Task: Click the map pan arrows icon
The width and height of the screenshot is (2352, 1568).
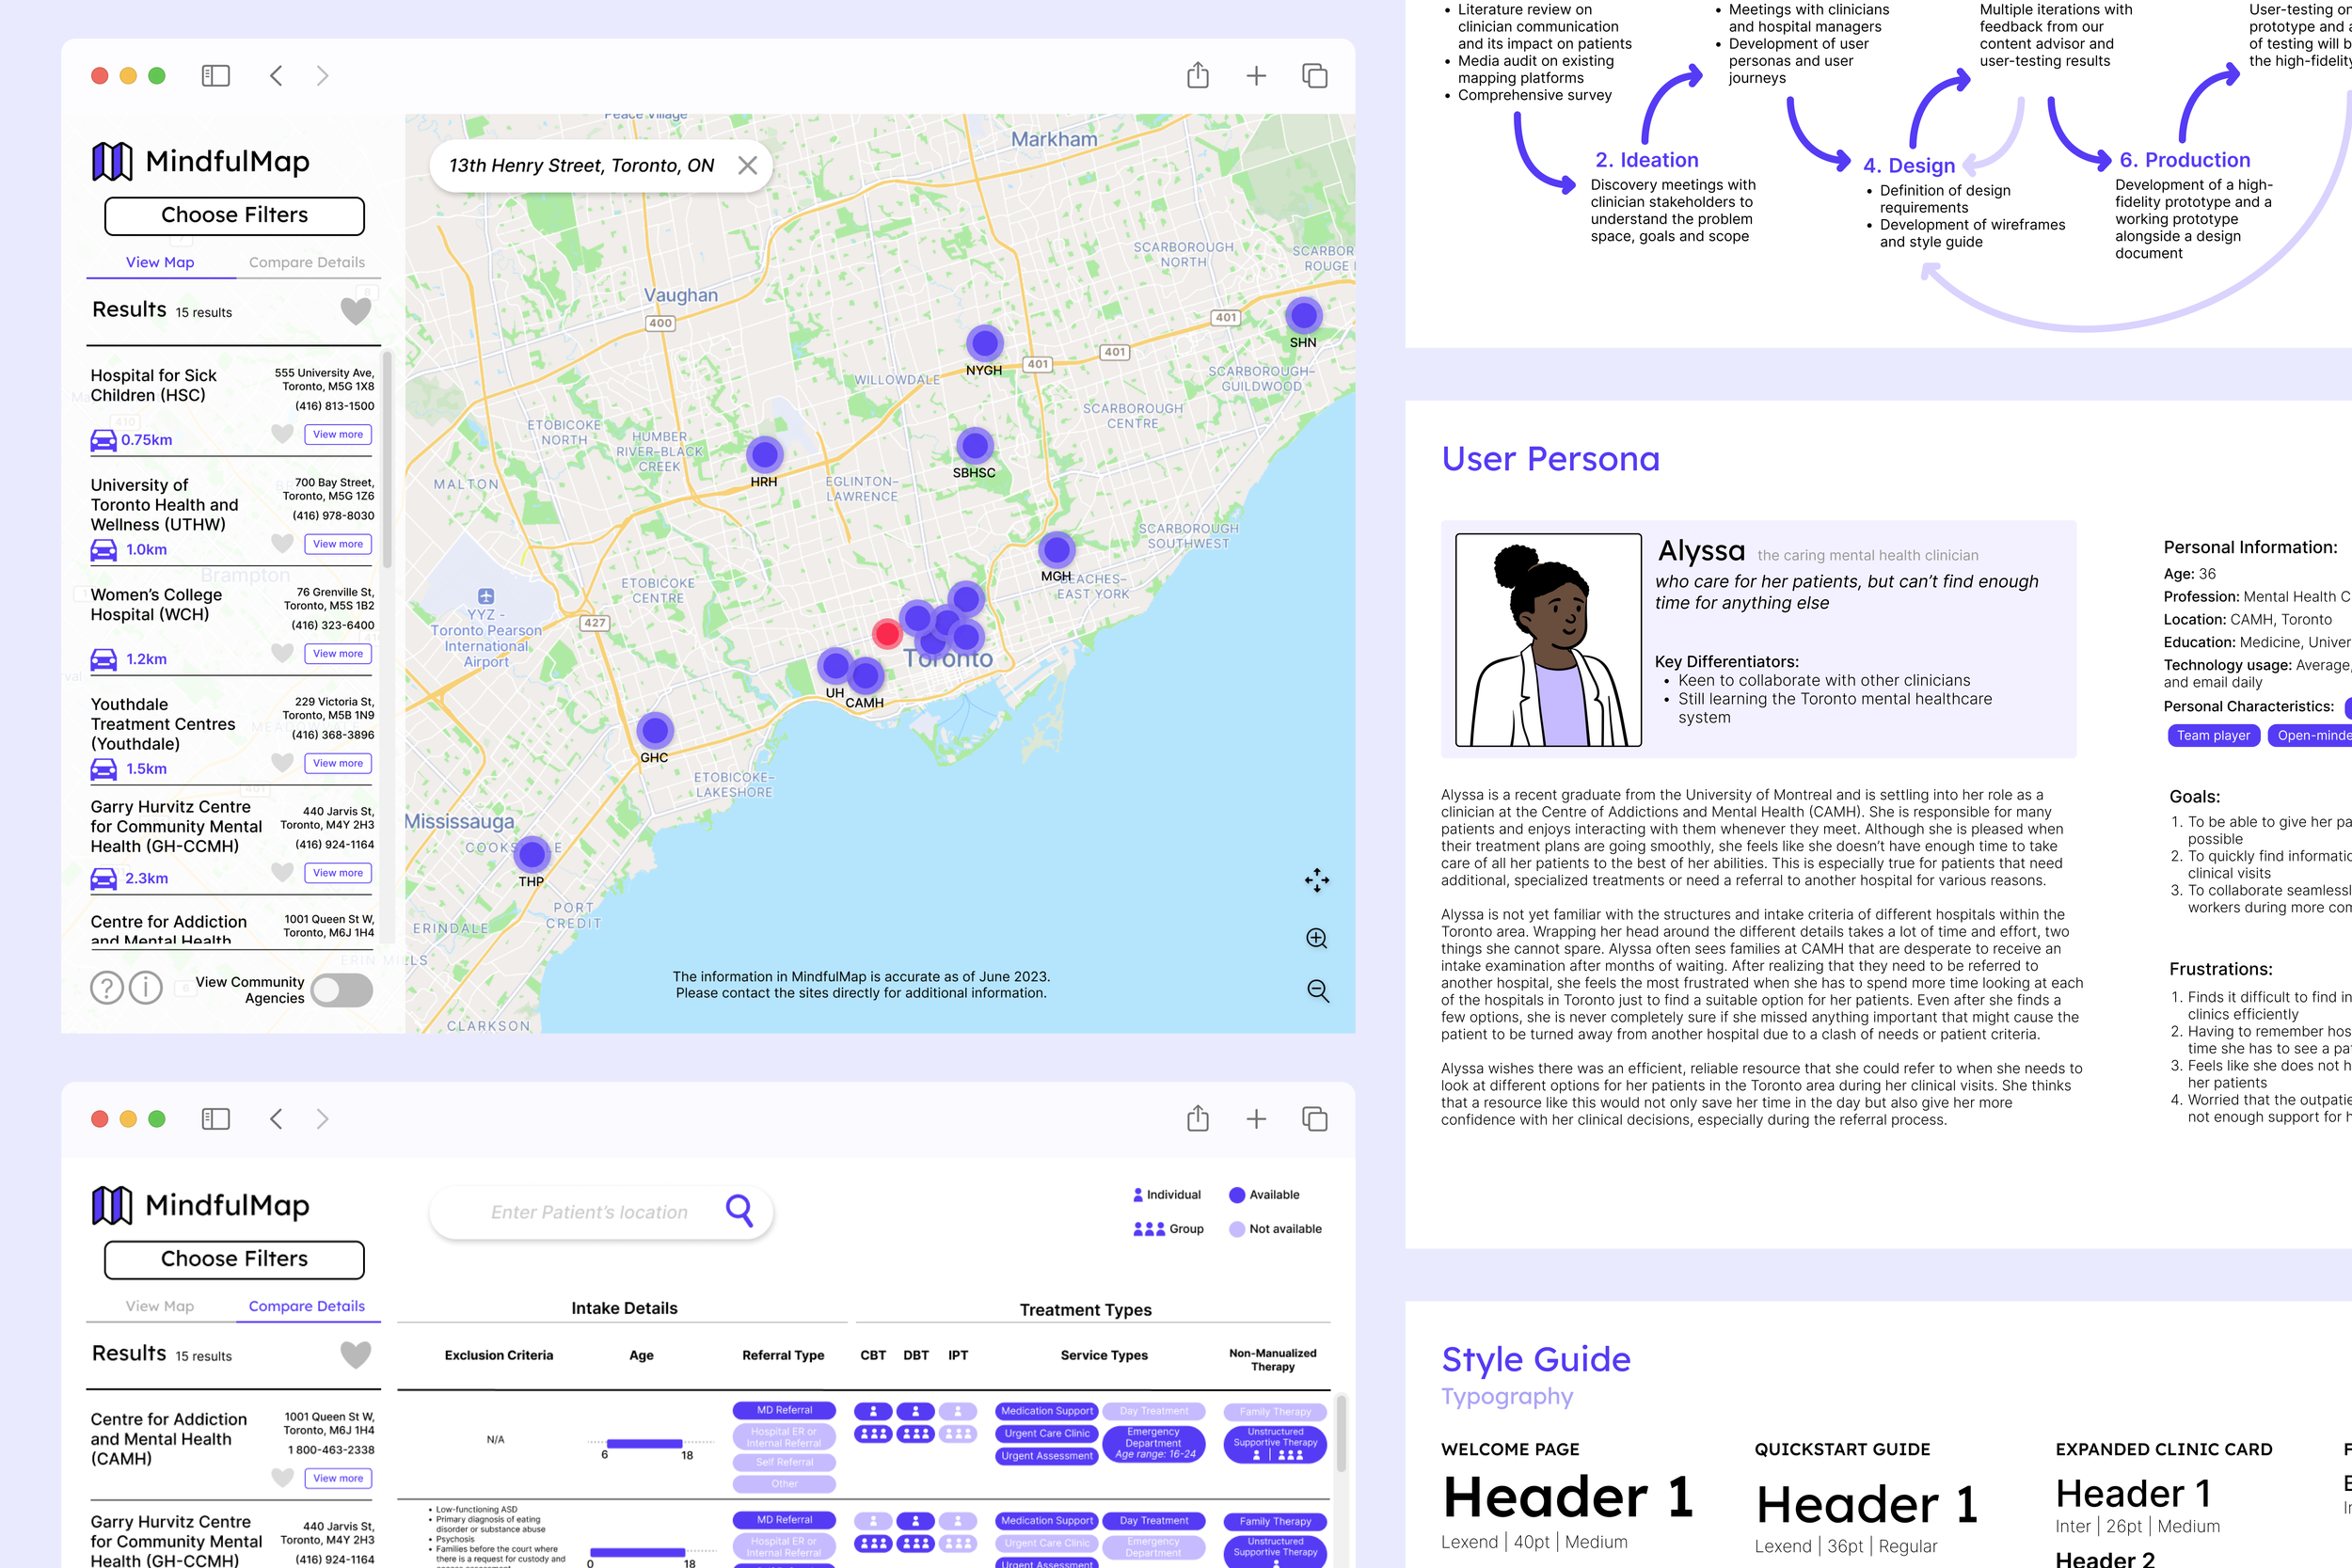Action: [1316, 880]
